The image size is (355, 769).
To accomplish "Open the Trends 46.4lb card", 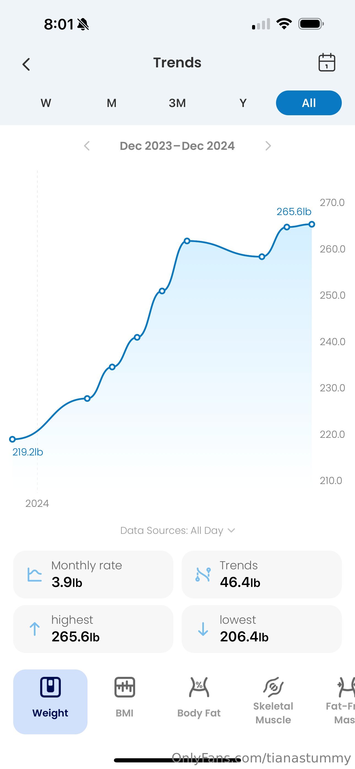I will coord(261,574).
